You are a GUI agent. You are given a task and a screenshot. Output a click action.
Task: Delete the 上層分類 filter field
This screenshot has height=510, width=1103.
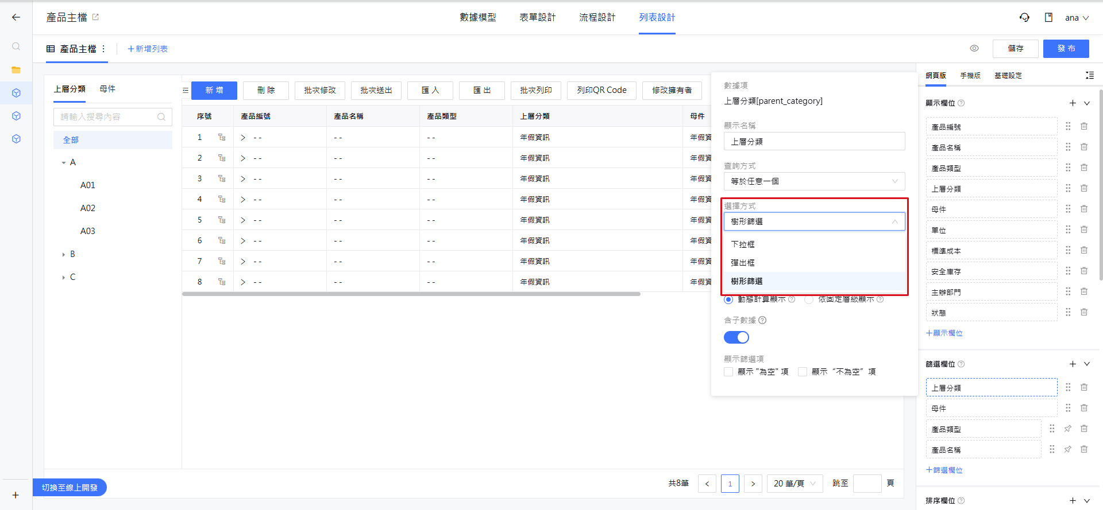tap(1084, 387)
